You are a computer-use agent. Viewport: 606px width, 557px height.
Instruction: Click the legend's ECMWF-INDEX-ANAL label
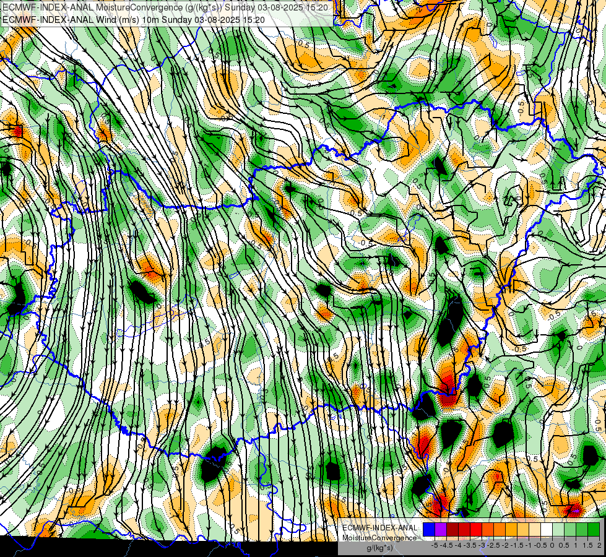[x=379, y=528]
